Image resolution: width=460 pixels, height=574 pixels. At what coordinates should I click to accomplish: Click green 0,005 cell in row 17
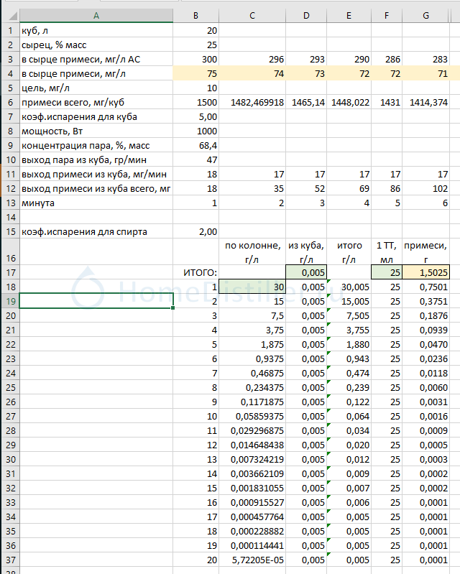(x=306, y=272)
